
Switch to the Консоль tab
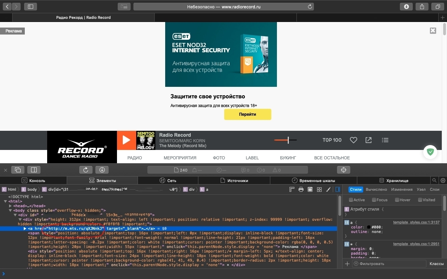[x=34, y=180]
